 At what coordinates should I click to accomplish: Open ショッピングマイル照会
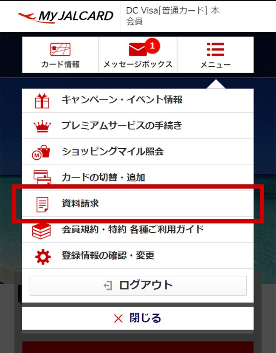click(138, 151)
